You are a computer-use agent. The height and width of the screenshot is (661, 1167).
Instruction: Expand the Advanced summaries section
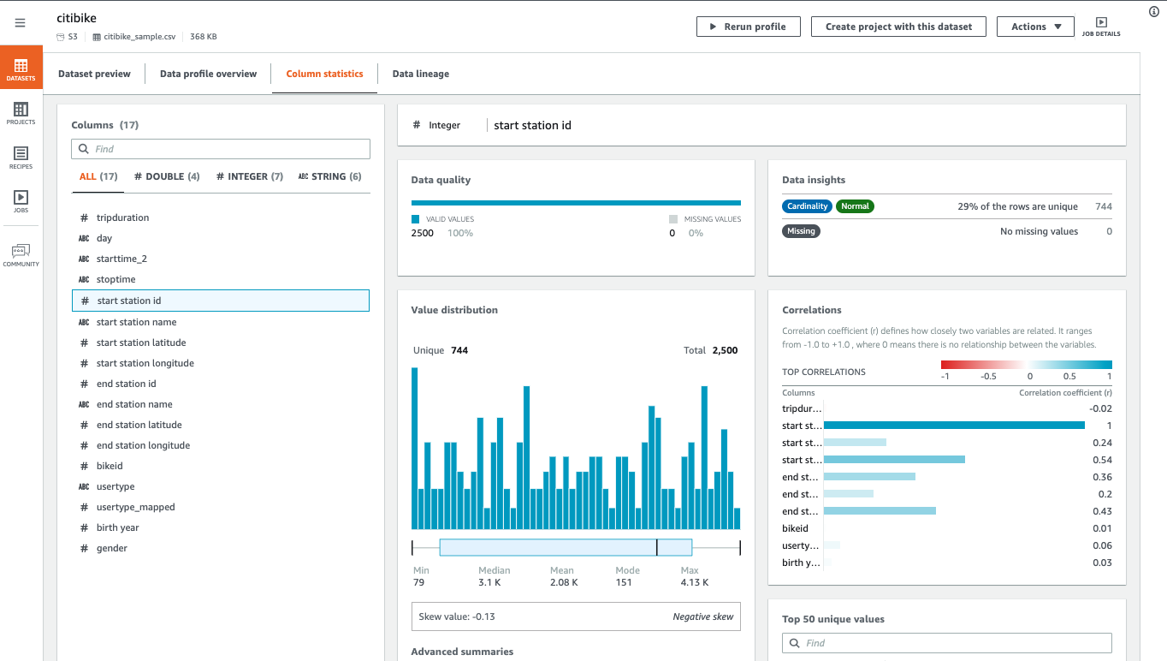[x=462, y=651]
